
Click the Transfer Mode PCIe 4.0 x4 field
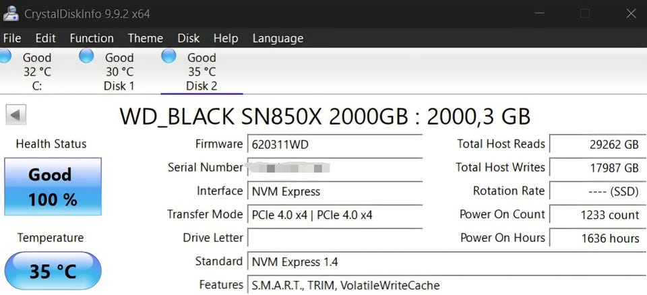click(x=335, y=215)
